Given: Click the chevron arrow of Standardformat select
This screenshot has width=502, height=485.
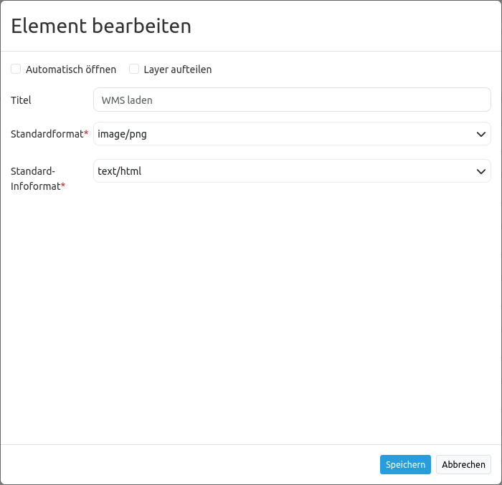Looking at the screenshot, I should tap(480, 134).
